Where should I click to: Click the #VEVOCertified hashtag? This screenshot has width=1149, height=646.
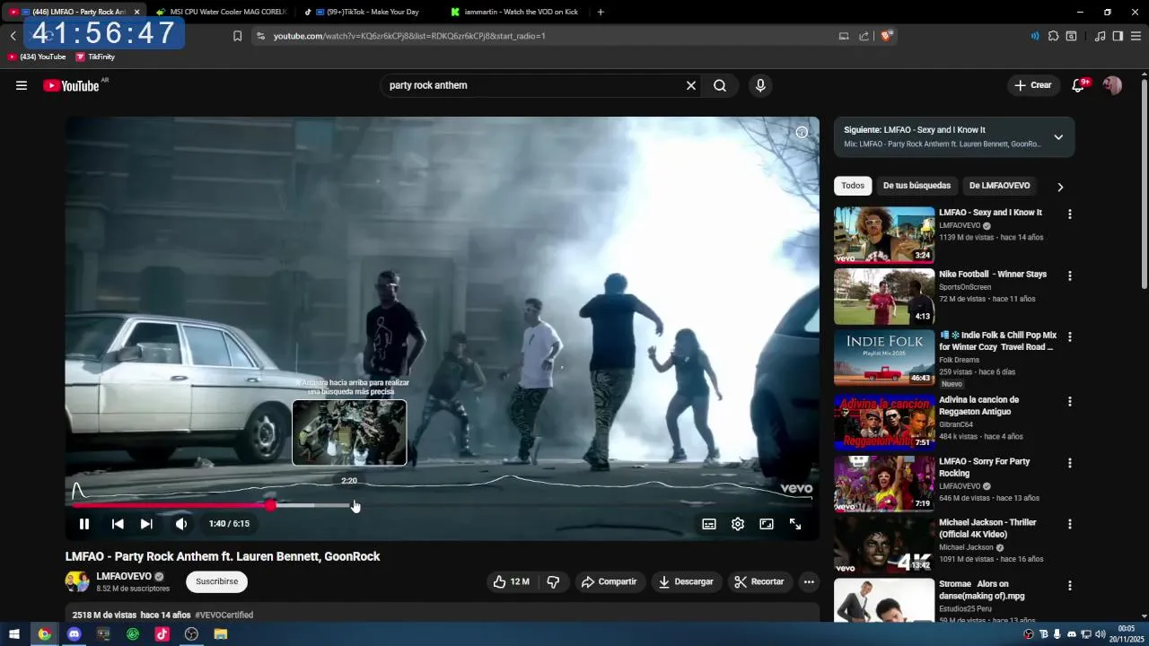click(x=224, y=615)
